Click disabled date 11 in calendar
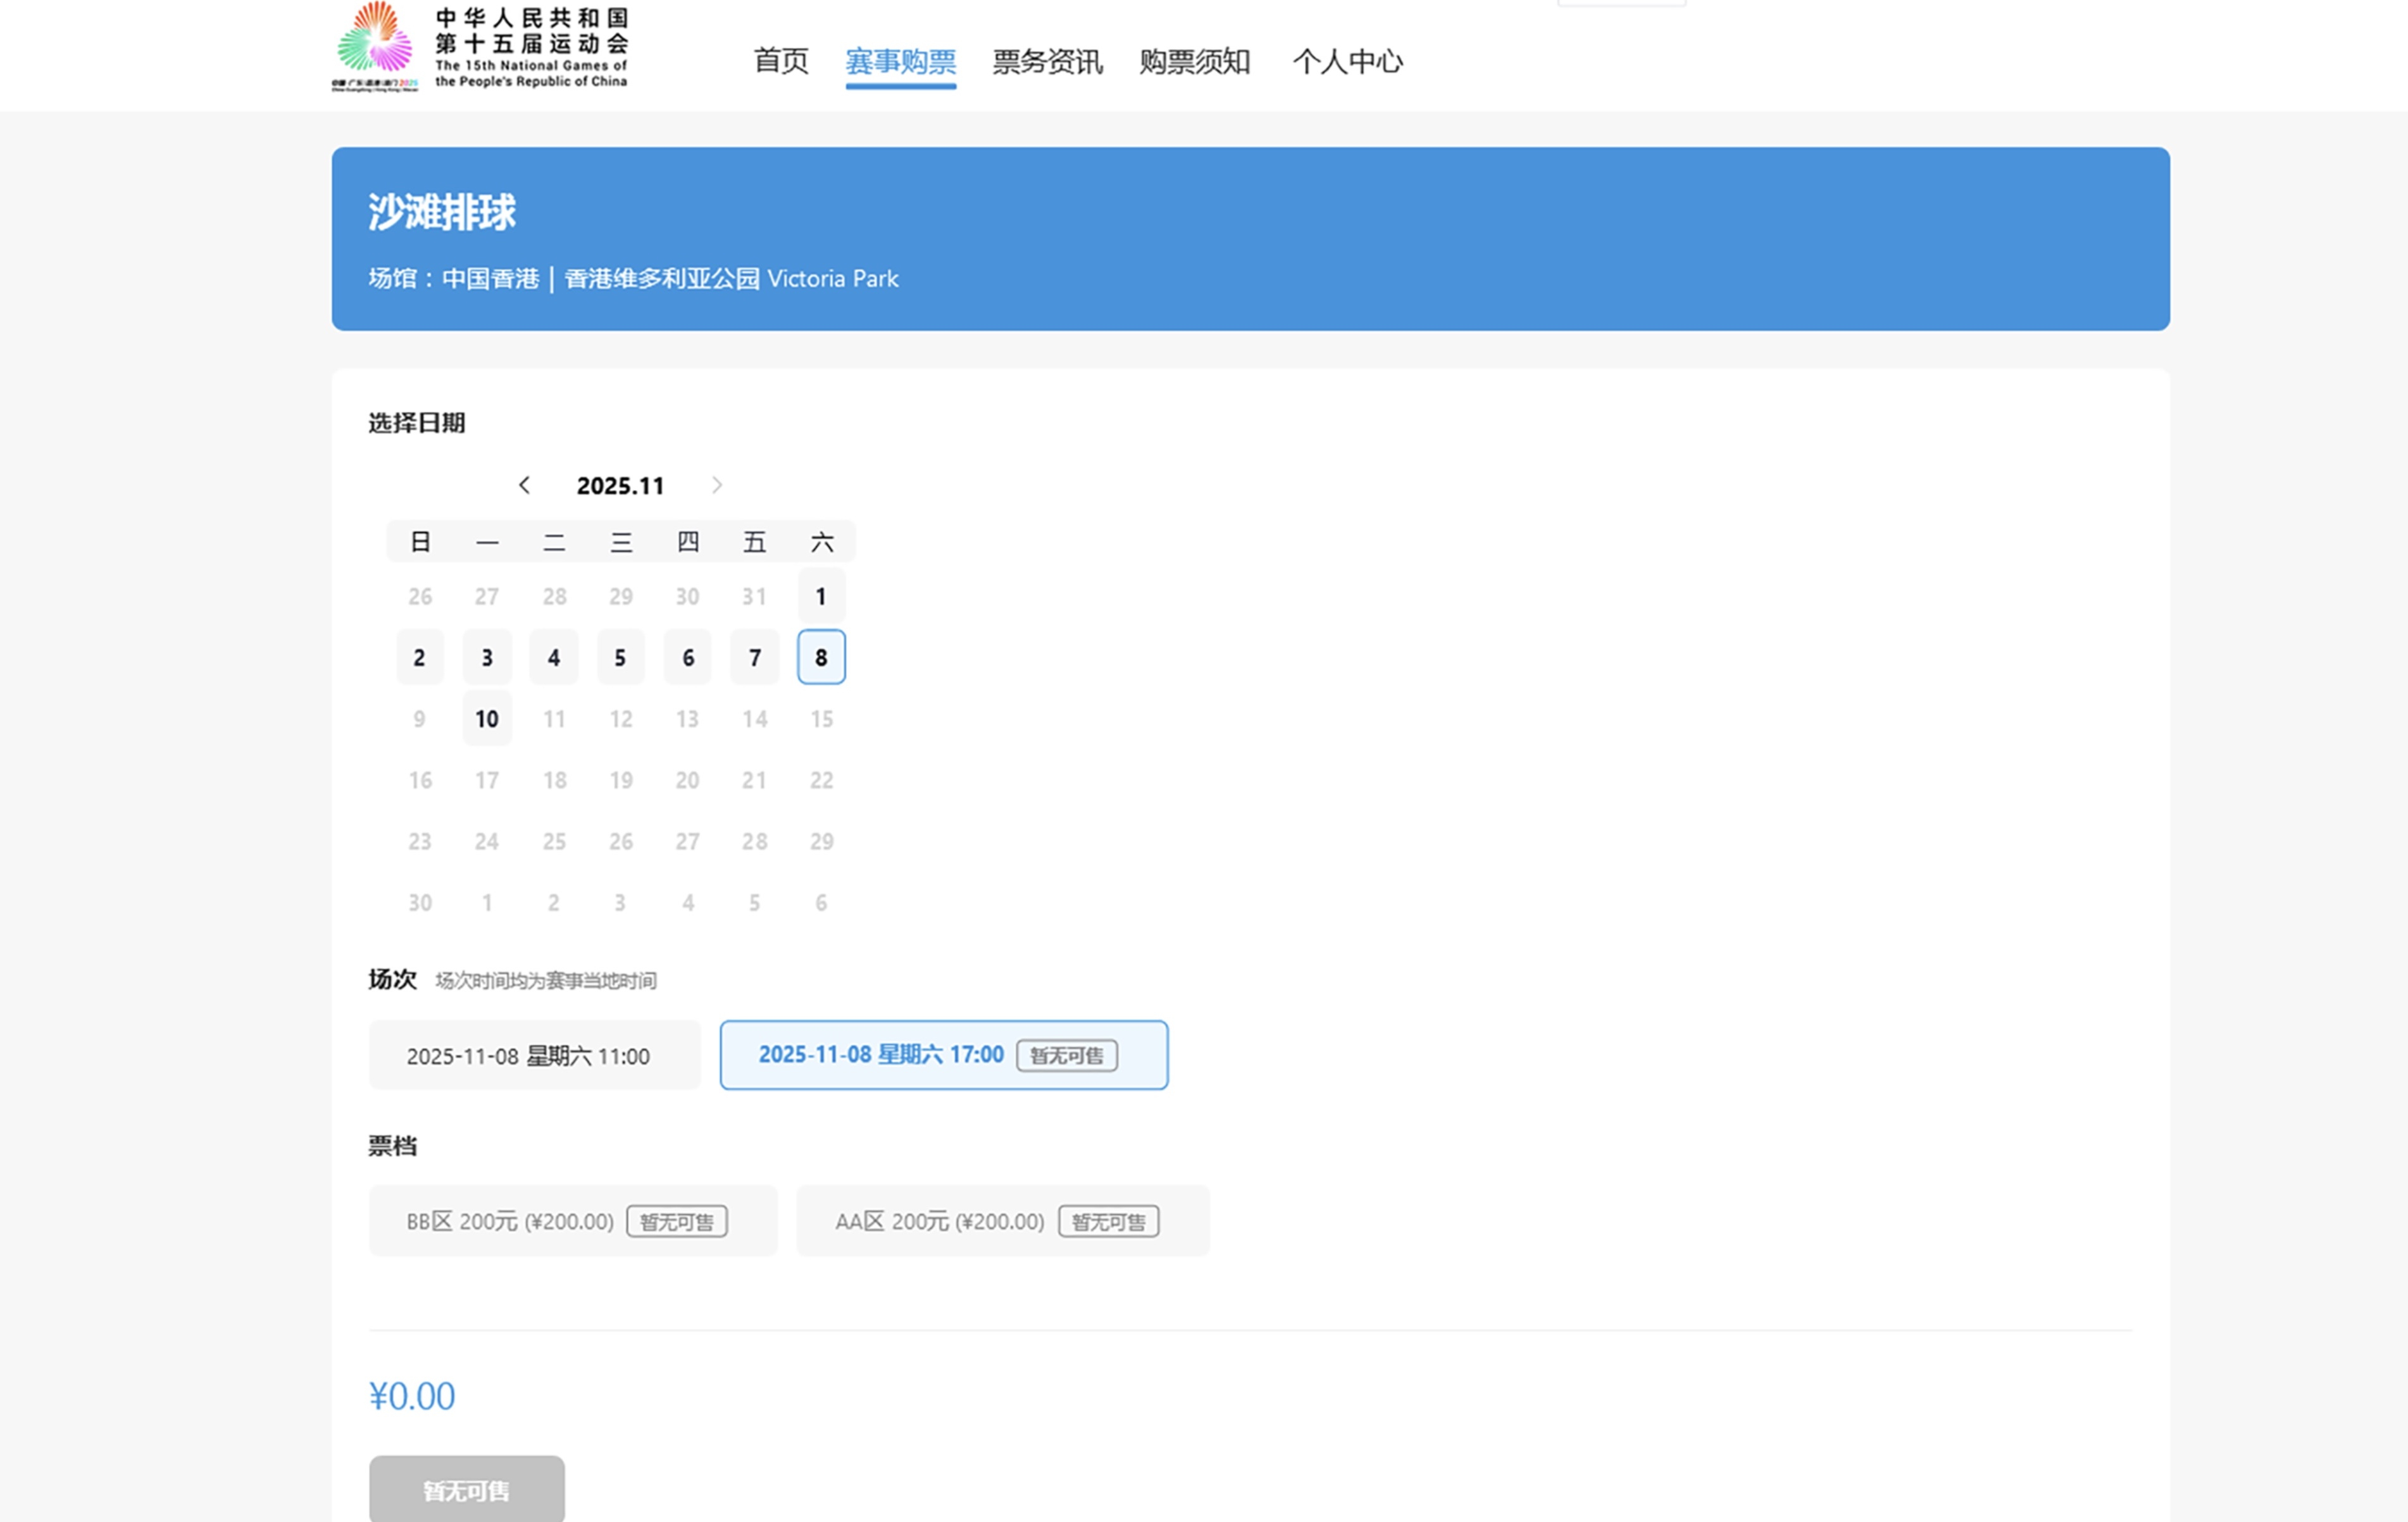This screenshot has height=1522, width=2408. (554, 719)
